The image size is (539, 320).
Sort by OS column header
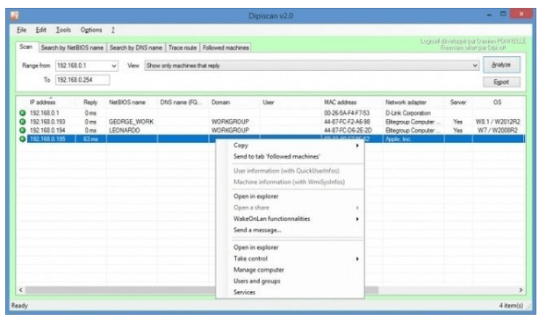pos(498,103)
